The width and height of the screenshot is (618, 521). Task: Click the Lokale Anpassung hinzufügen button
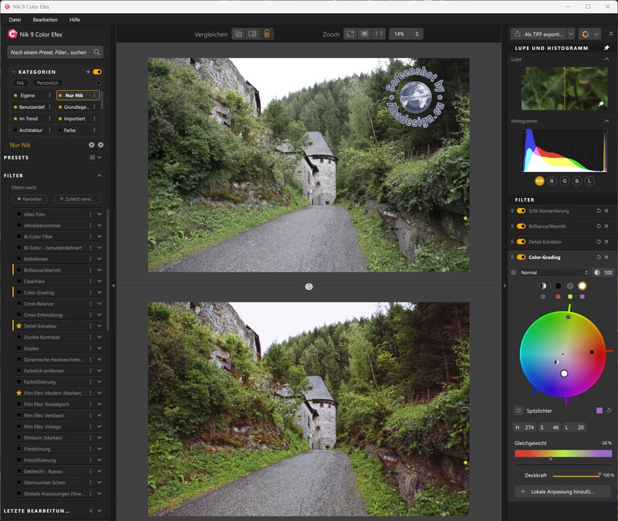pos(561,491)
